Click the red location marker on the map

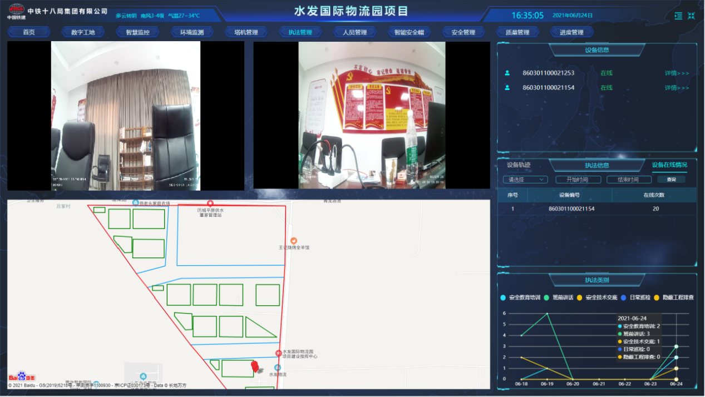255,366
